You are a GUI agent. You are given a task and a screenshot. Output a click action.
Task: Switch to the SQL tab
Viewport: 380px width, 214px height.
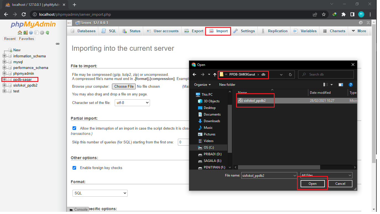click(109, 31)
